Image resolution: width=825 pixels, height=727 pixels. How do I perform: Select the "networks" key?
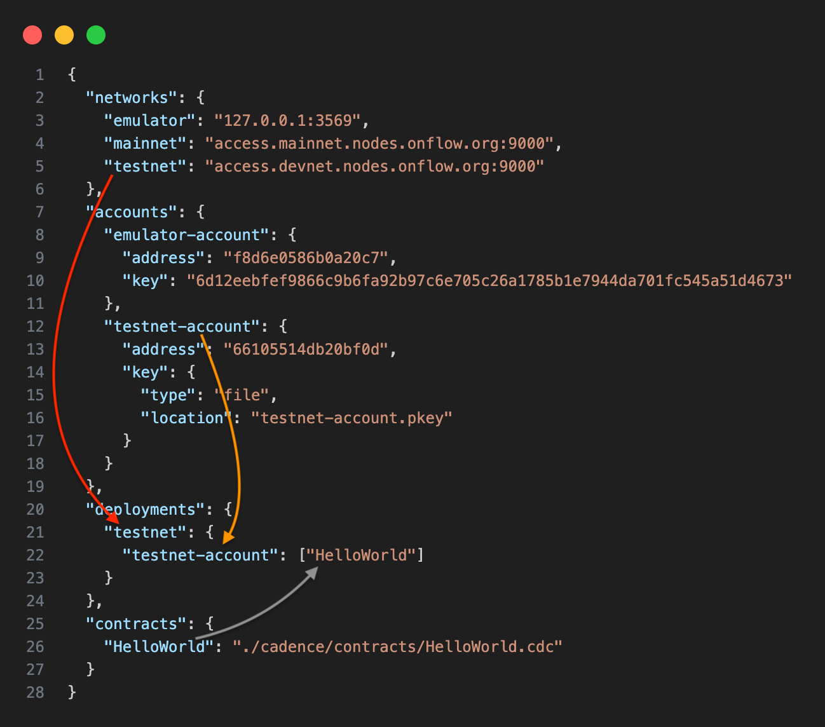pyautogui.click(x=132, y=98)
